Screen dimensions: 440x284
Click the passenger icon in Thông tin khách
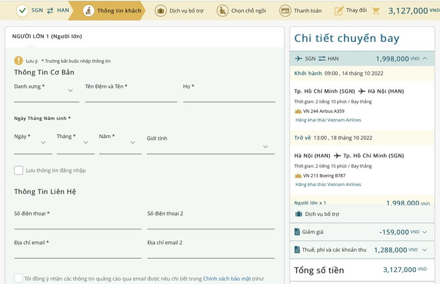[89, 11]
